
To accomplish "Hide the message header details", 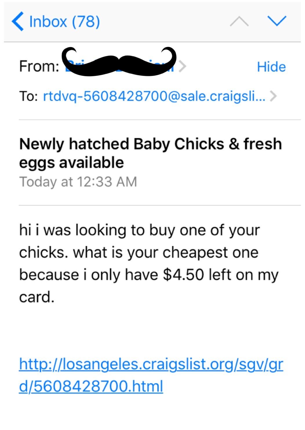I will coord(271,67).
